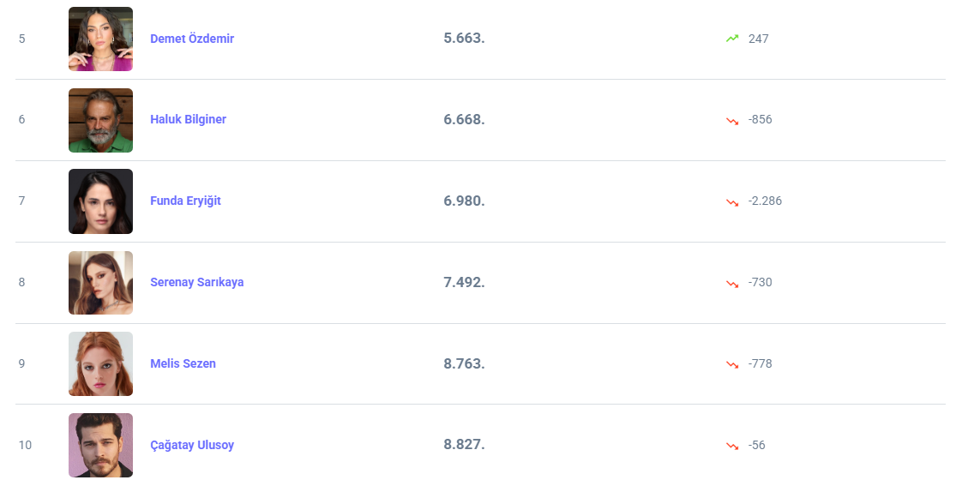Screen dimensions: 962x498
Task: Open Demet Özdemir's profile link
Action: 192,39
